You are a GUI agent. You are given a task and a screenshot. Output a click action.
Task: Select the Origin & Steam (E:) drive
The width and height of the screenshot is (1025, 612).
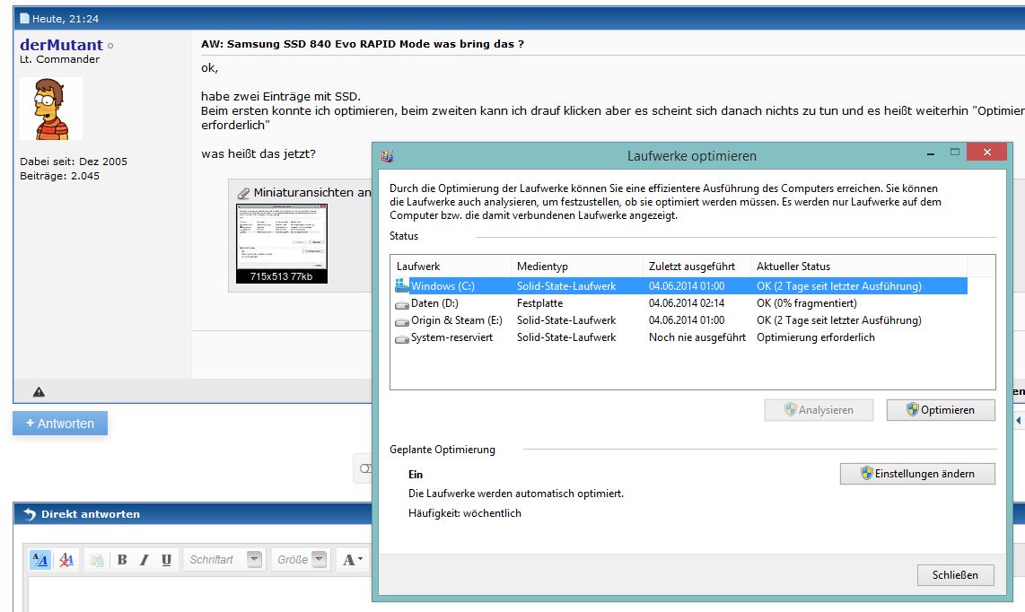[679, 320]
